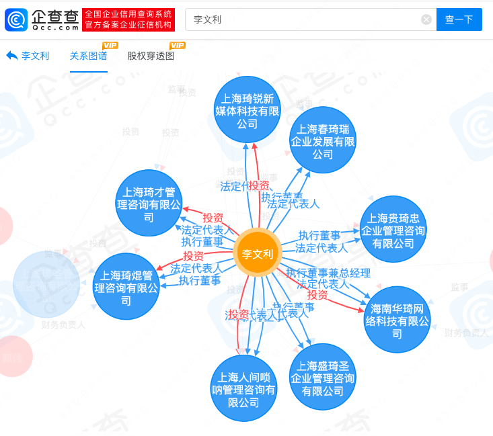Click the back arrow next to 李文利

click(12, 56)
